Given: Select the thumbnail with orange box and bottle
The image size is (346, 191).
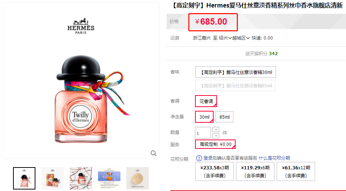Looking at the screenshot, I should (53, 178).
